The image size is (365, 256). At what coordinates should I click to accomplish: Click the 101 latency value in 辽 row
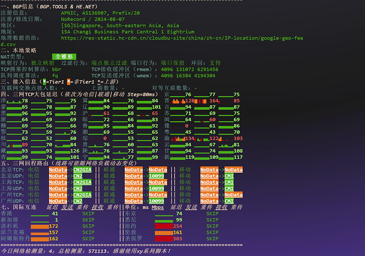click(157, 107)
